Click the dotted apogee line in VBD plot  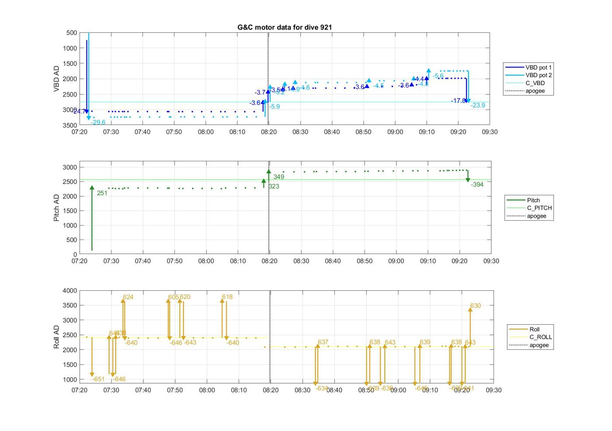coord(268,79)
